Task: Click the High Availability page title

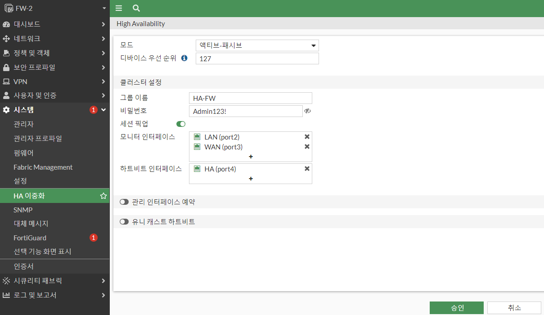Action: (141, 23)
